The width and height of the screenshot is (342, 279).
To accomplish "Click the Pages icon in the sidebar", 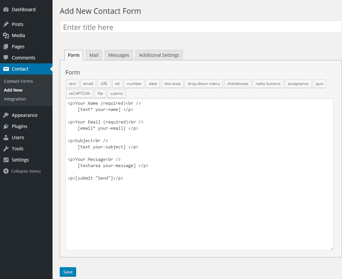I will coord(7,46).
